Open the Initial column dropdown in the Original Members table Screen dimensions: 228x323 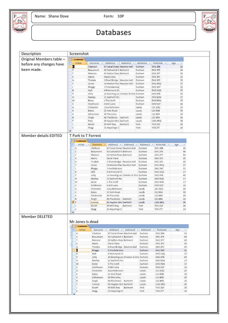[86, 63]
